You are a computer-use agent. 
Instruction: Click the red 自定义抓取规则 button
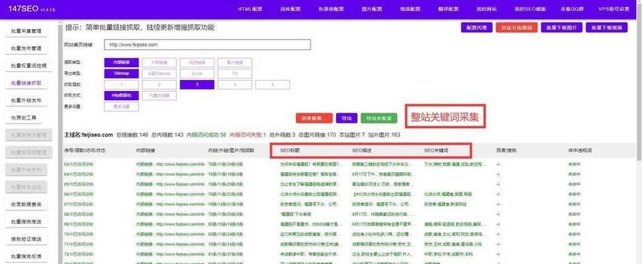(516, 27)
